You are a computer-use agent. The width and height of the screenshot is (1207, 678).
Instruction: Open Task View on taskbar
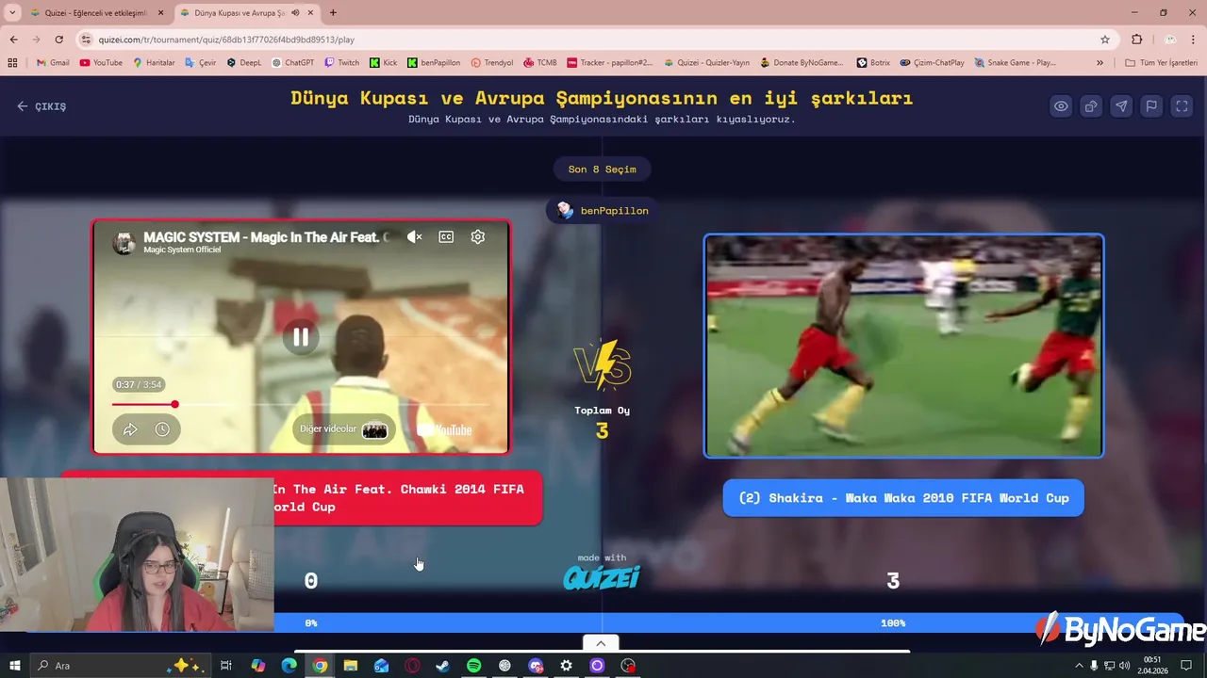226,666
